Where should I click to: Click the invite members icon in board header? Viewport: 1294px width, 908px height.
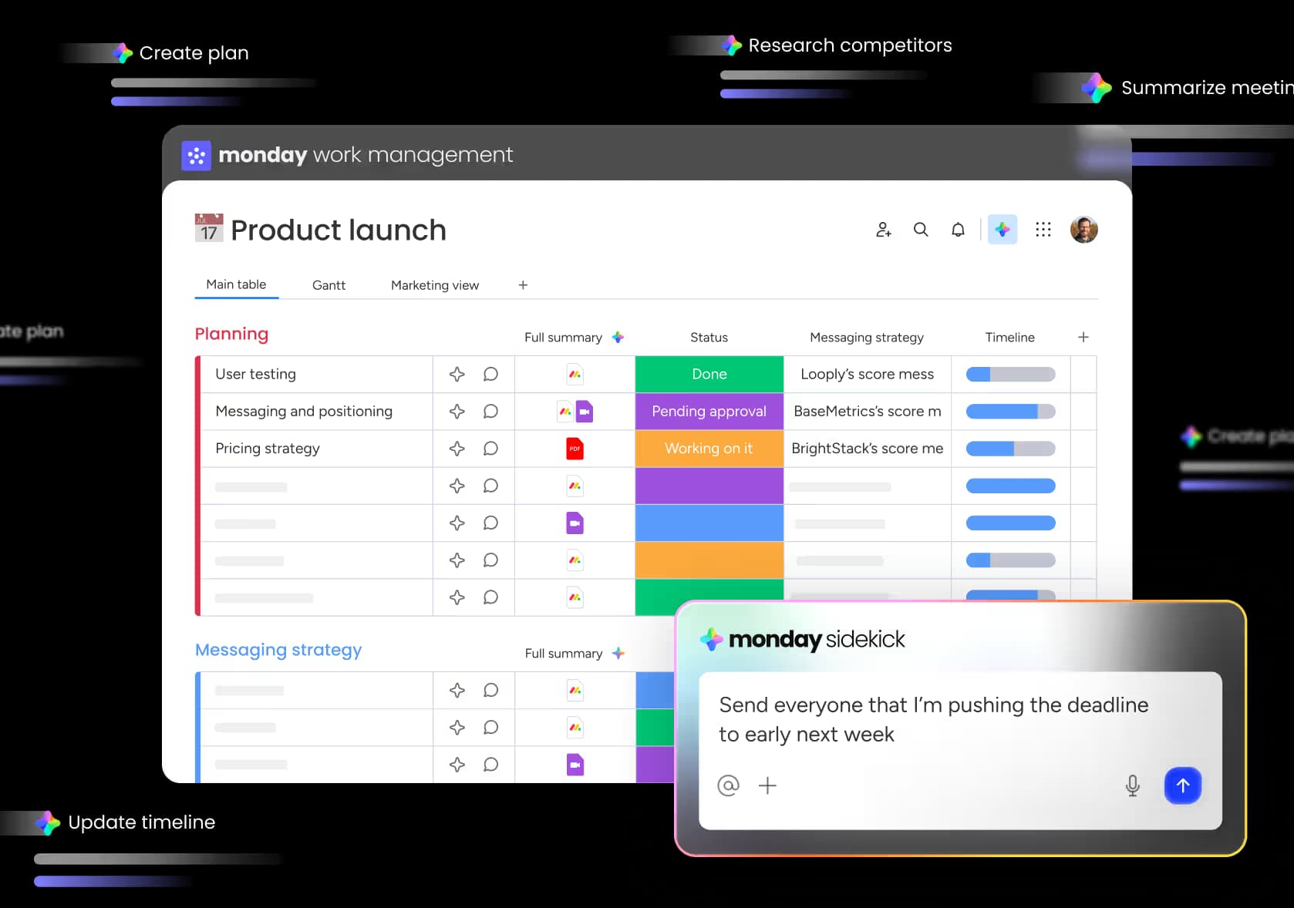click(x=884, y=230)
